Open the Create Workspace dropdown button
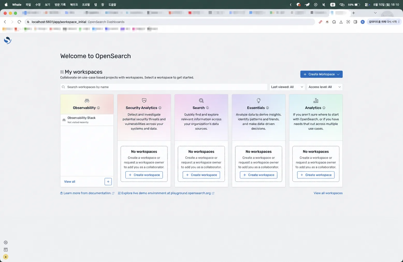 (x=321, y=74)
